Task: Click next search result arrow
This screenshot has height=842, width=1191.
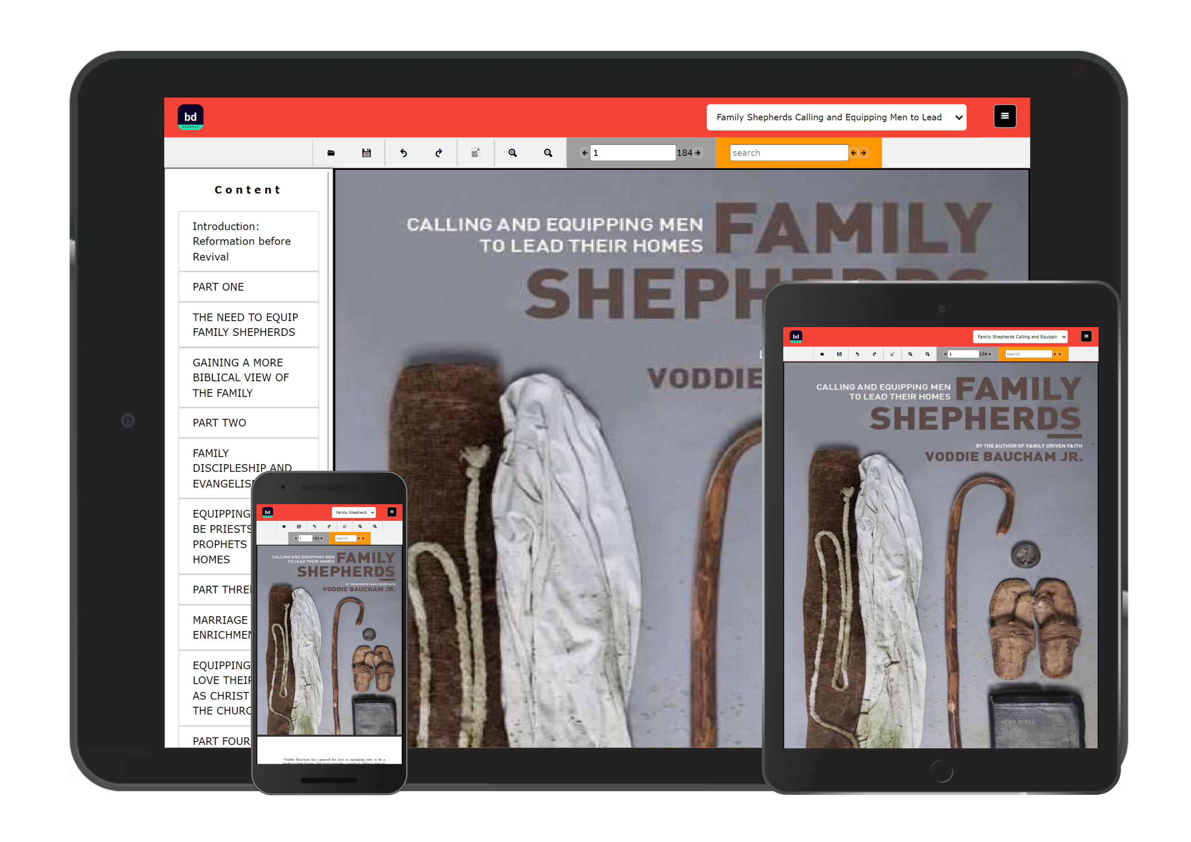Action: 863,153
